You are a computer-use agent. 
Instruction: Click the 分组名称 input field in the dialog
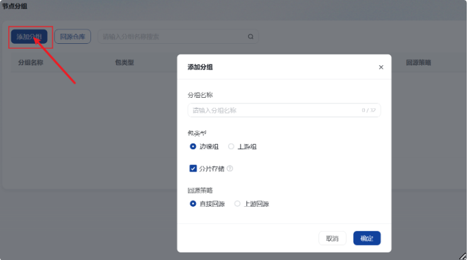[273, 110]
